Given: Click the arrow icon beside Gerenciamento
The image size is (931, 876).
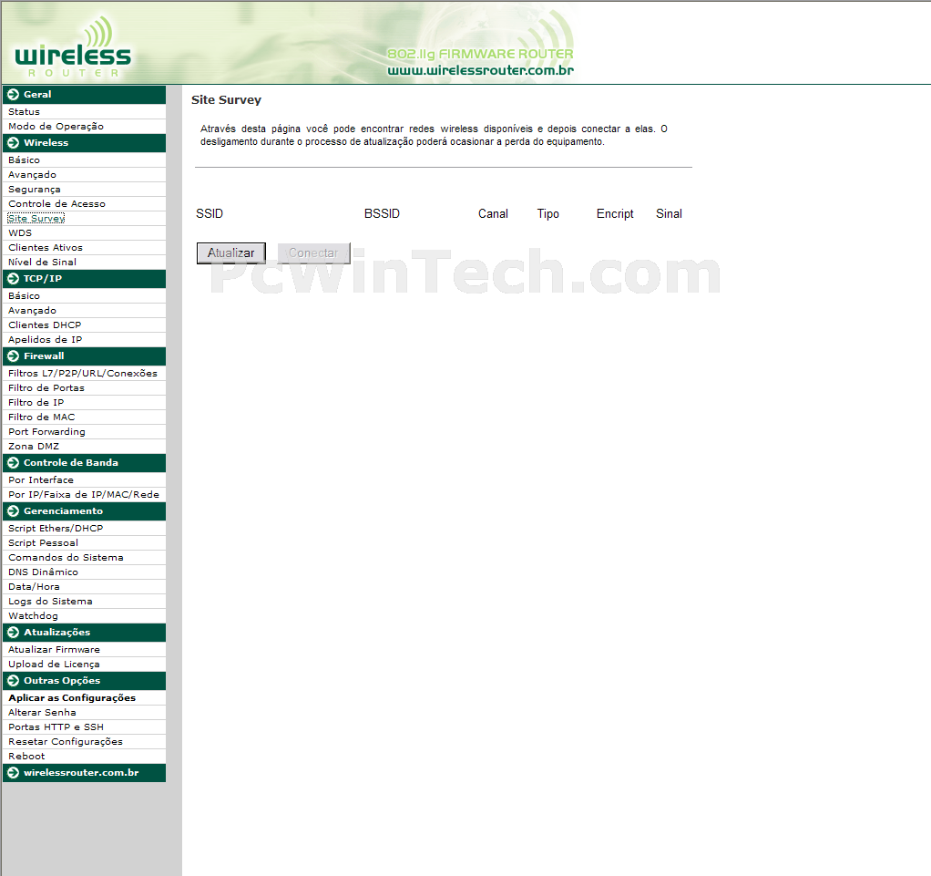Looking at the screenshot, I should pos(13,511).
